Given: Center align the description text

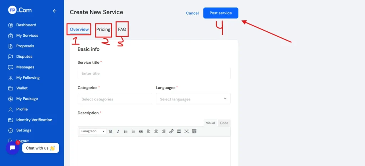Looking at the screenshot, I should [x=156, y=131].
